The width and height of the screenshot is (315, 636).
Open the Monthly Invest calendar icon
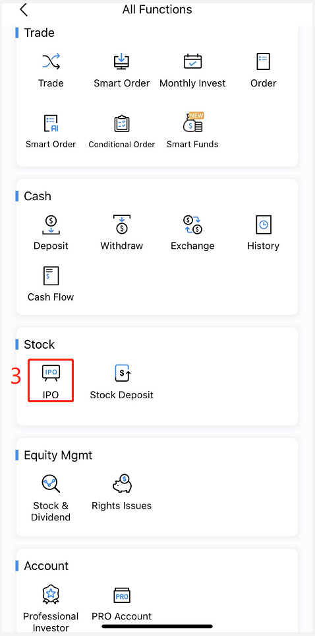click(x=192, y=61)
